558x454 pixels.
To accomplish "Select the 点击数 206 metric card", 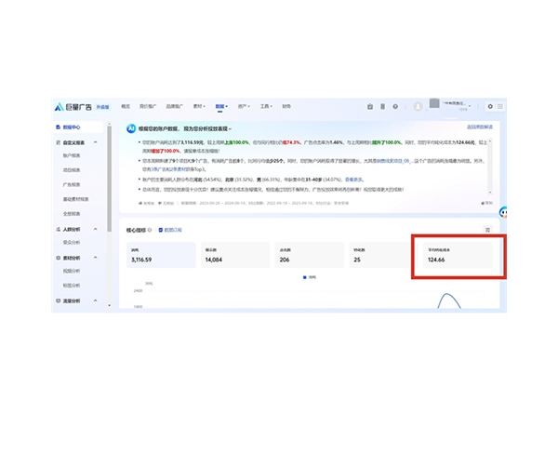I will 310,255.
